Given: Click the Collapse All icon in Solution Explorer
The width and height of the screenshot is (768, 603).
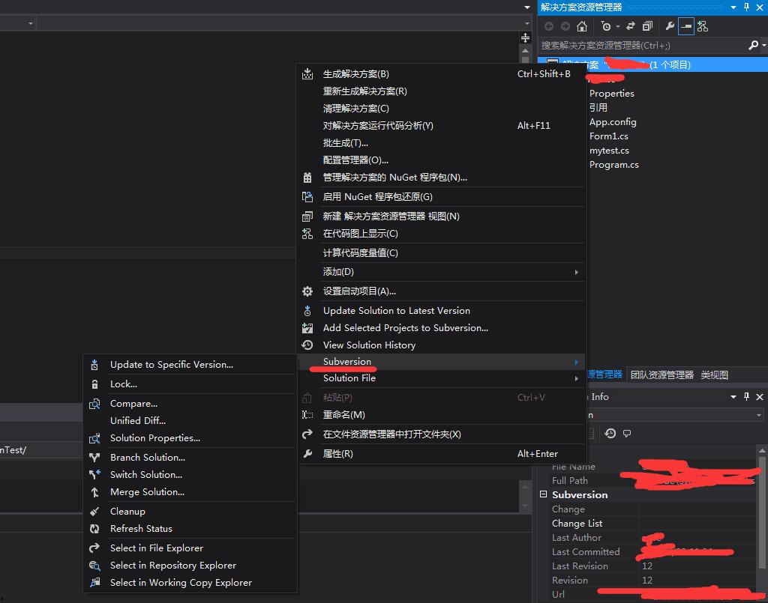Looking at the screenshot, I should point(647,26).
